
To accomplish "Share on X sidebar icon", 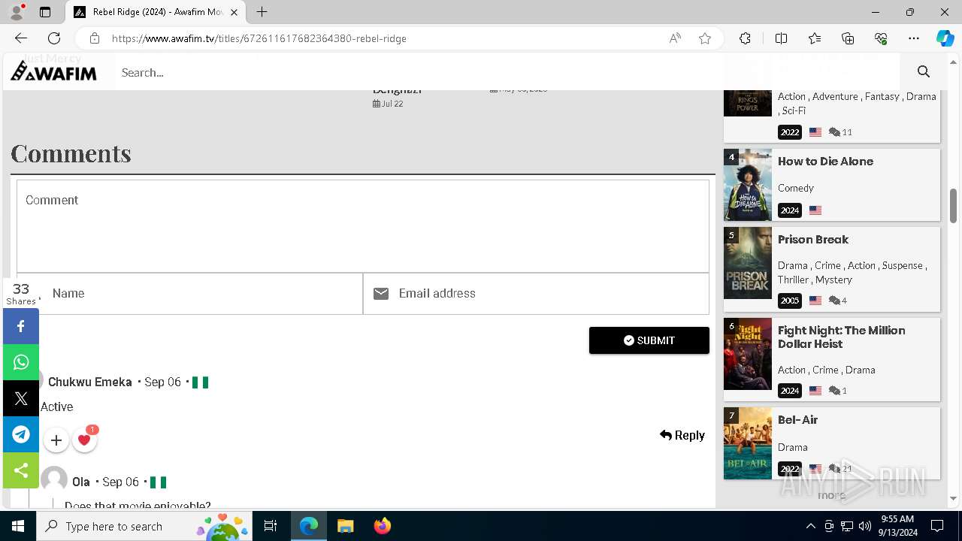I will [21, 398].
